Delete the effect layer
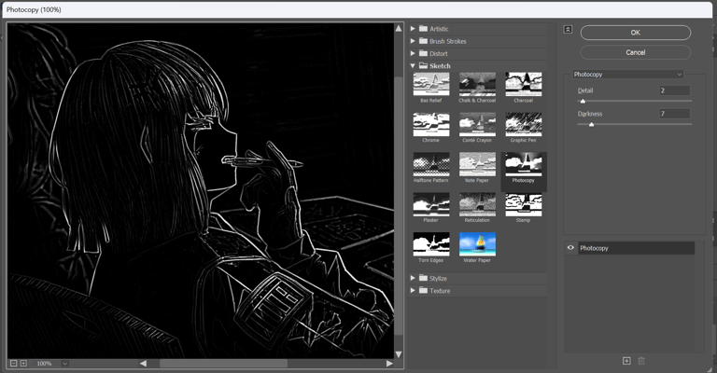 coord(641,361)
